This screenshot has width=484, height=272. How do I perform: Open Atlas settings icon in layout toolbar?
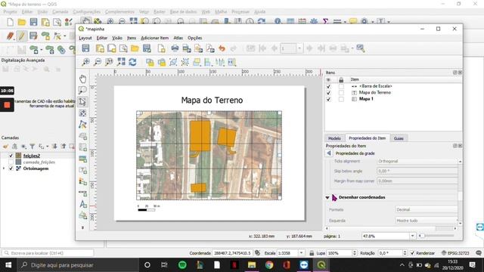coord(360,48)
